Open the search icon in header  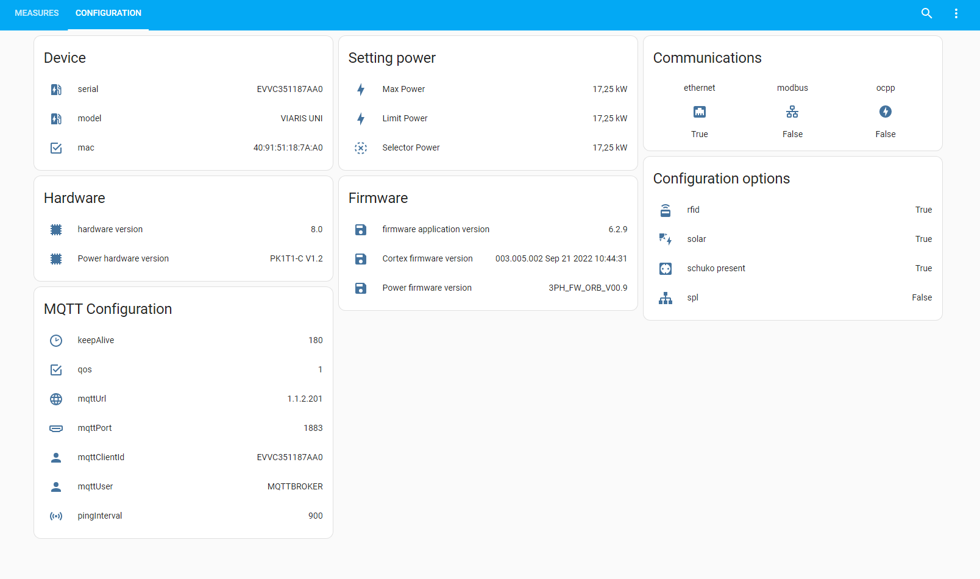click(926, 13)
